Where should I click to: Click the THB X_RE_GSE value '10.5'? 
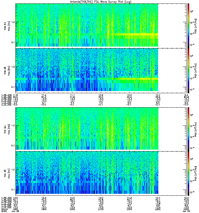coord(129,95)
